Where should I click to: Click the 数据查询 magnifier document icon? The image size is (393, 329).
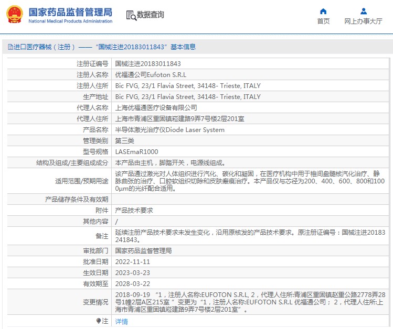(x=131, y=15)
